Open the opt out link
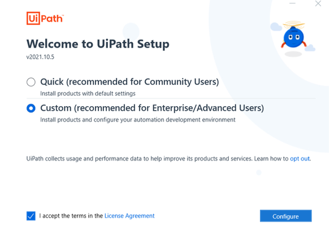 tap(300, 159)
